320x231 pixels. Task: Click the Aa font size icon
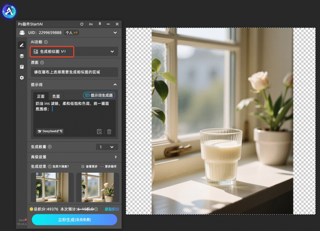click(x=91, y=24)
